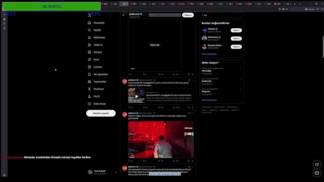Open browser history clock icon in left strip
This screenshot has width=324, height=182.
[x=4, y=24]
